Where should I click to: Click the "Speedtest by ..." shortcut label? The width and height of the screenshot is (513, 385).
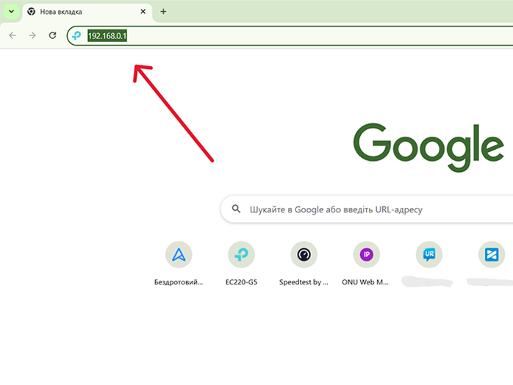coord(304,282)
